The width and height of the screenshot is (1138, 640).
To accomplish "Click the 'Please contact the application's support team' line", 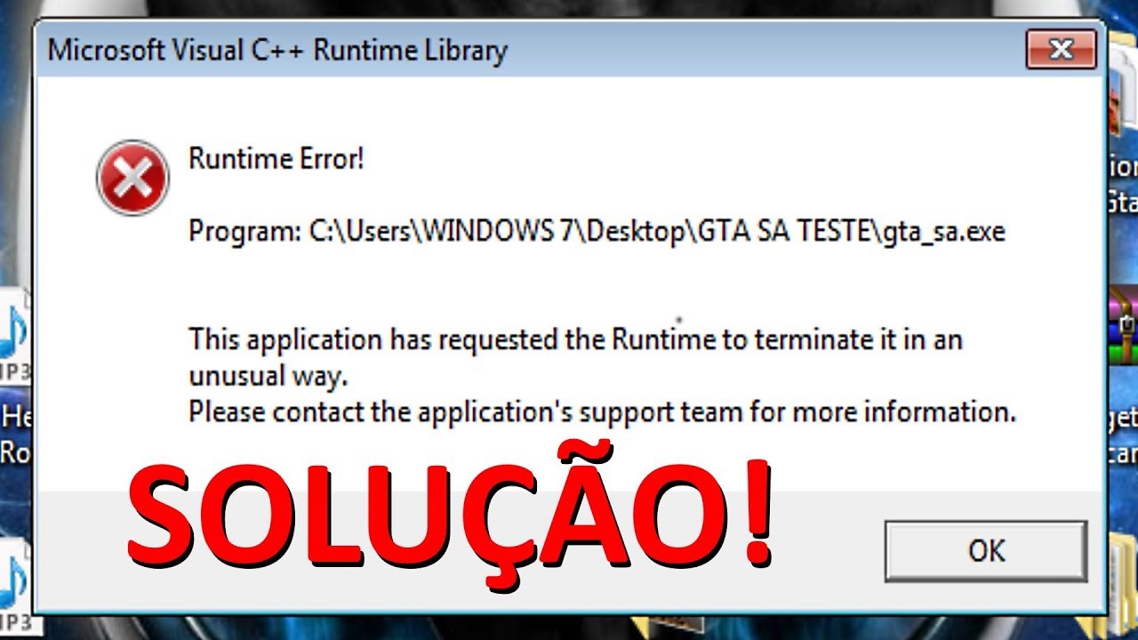I will point(602,412).
